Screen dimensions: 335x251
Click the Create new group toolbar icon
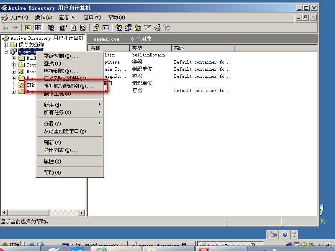(128, 28)
